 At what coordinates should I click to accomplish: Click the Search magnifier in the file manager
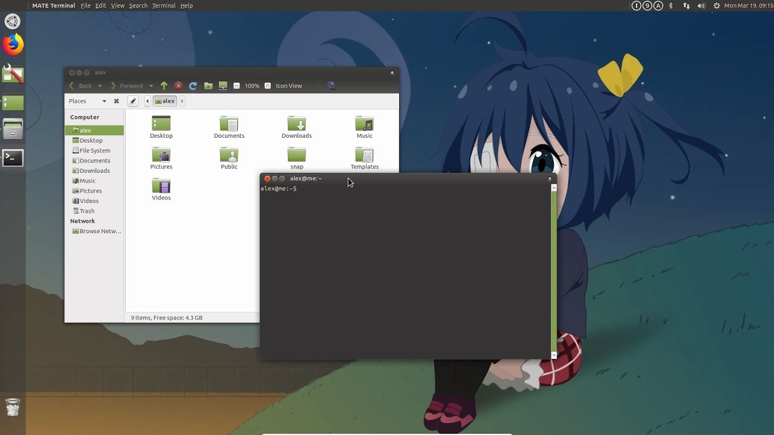point(331,86)
